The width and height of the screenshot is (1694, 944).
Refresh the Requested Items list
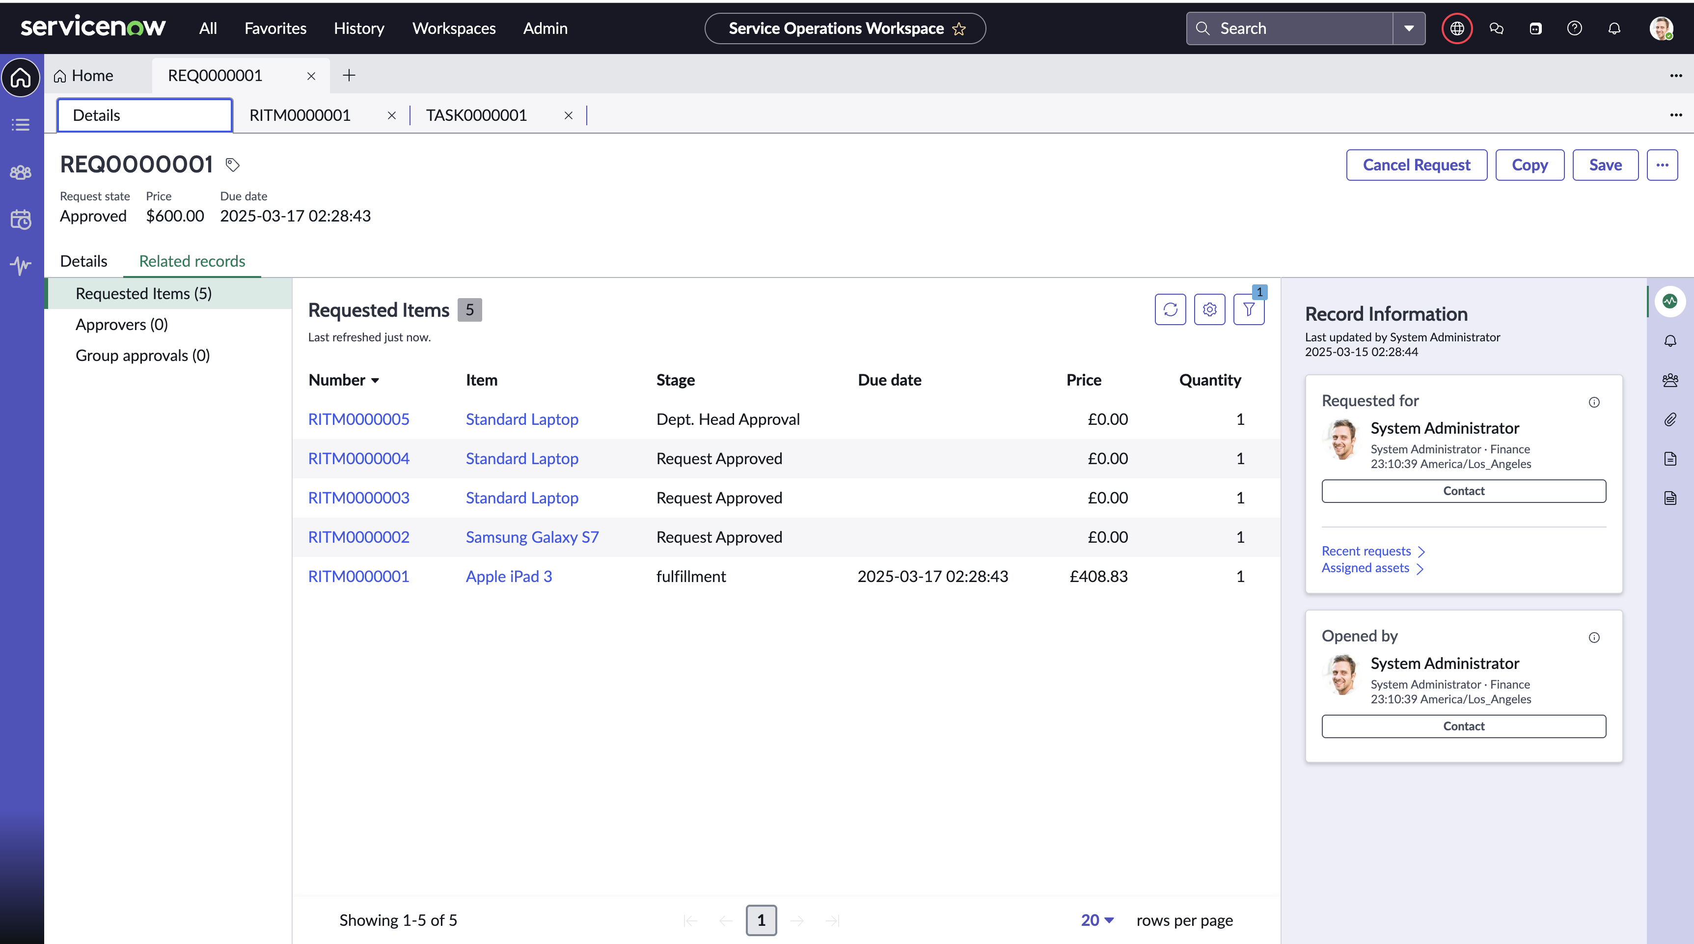[1170, 309]
